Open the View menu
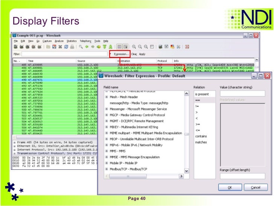Image resolution: width=274 pixels, height=206 pixels. click(x=30, y=41)
